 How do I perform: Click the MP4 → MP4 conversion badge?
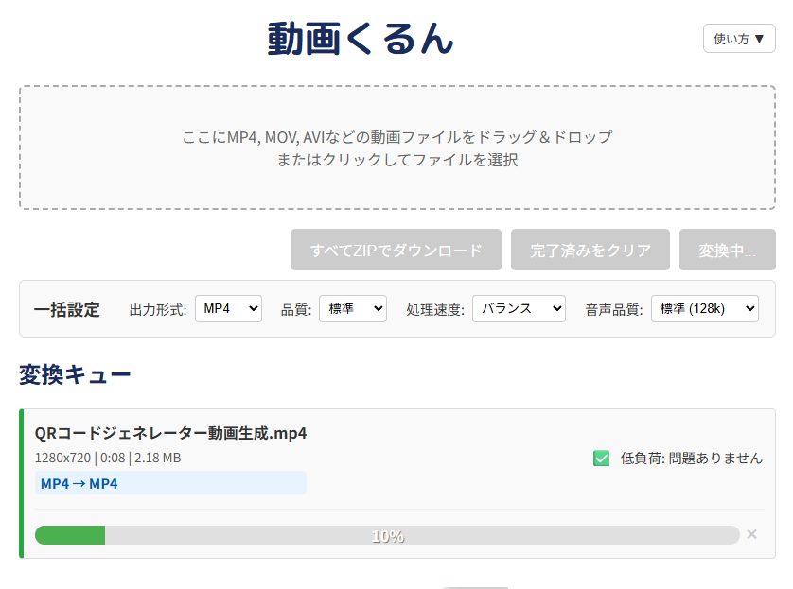(170, 483)
